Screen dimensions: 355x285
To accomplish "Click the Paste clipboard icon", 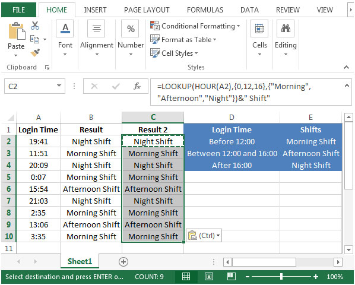I will click(17, 31).
